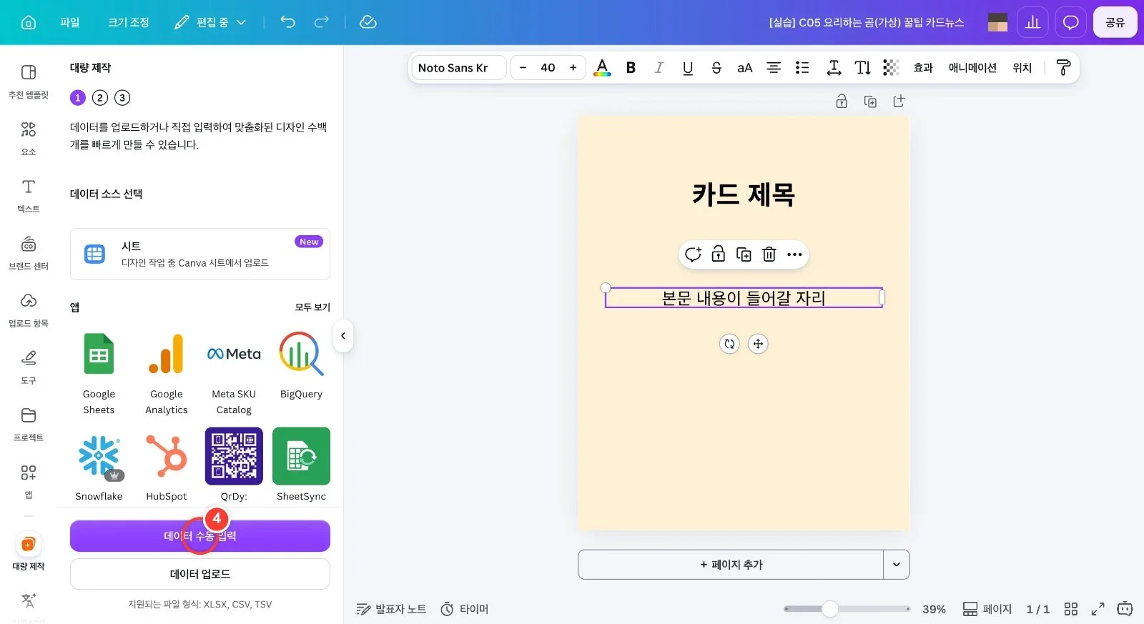Open the 텍스트 sidebar panel
The height and width of the screenshot is (624, 1144).
(29, 196)
